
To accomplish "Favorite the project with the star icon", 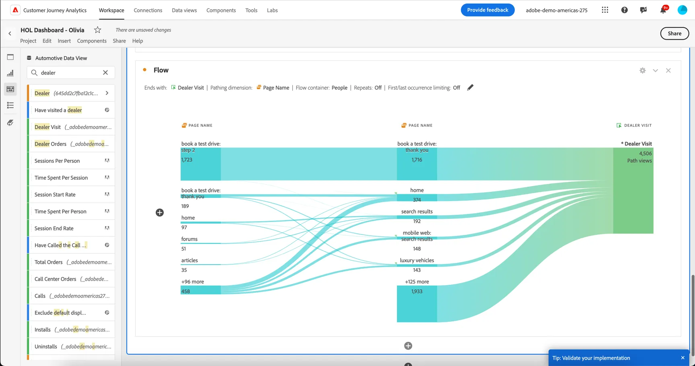I will 97,30.
